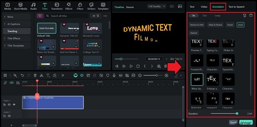This screenshot has width=257, height=127.
Task: Click the zoom out minus icon
Action: [x=140, y=75]
